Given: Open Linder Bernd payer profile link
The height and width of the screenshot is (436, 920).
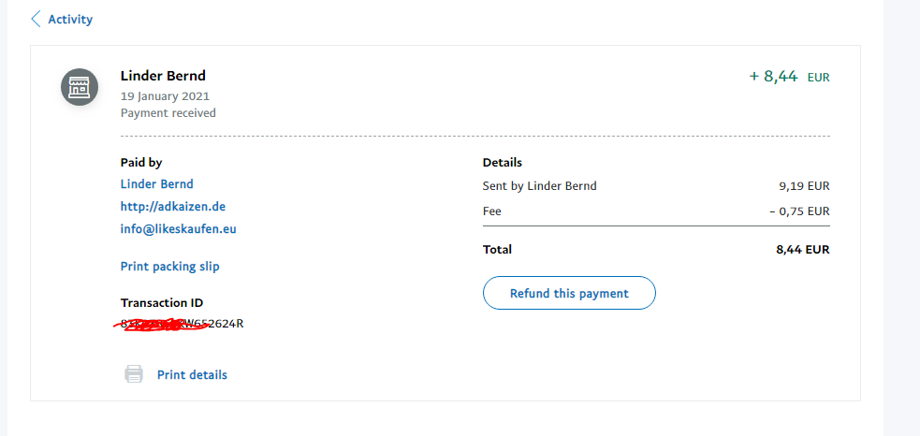Looking at the screenshot, I should tap(156, 184).
